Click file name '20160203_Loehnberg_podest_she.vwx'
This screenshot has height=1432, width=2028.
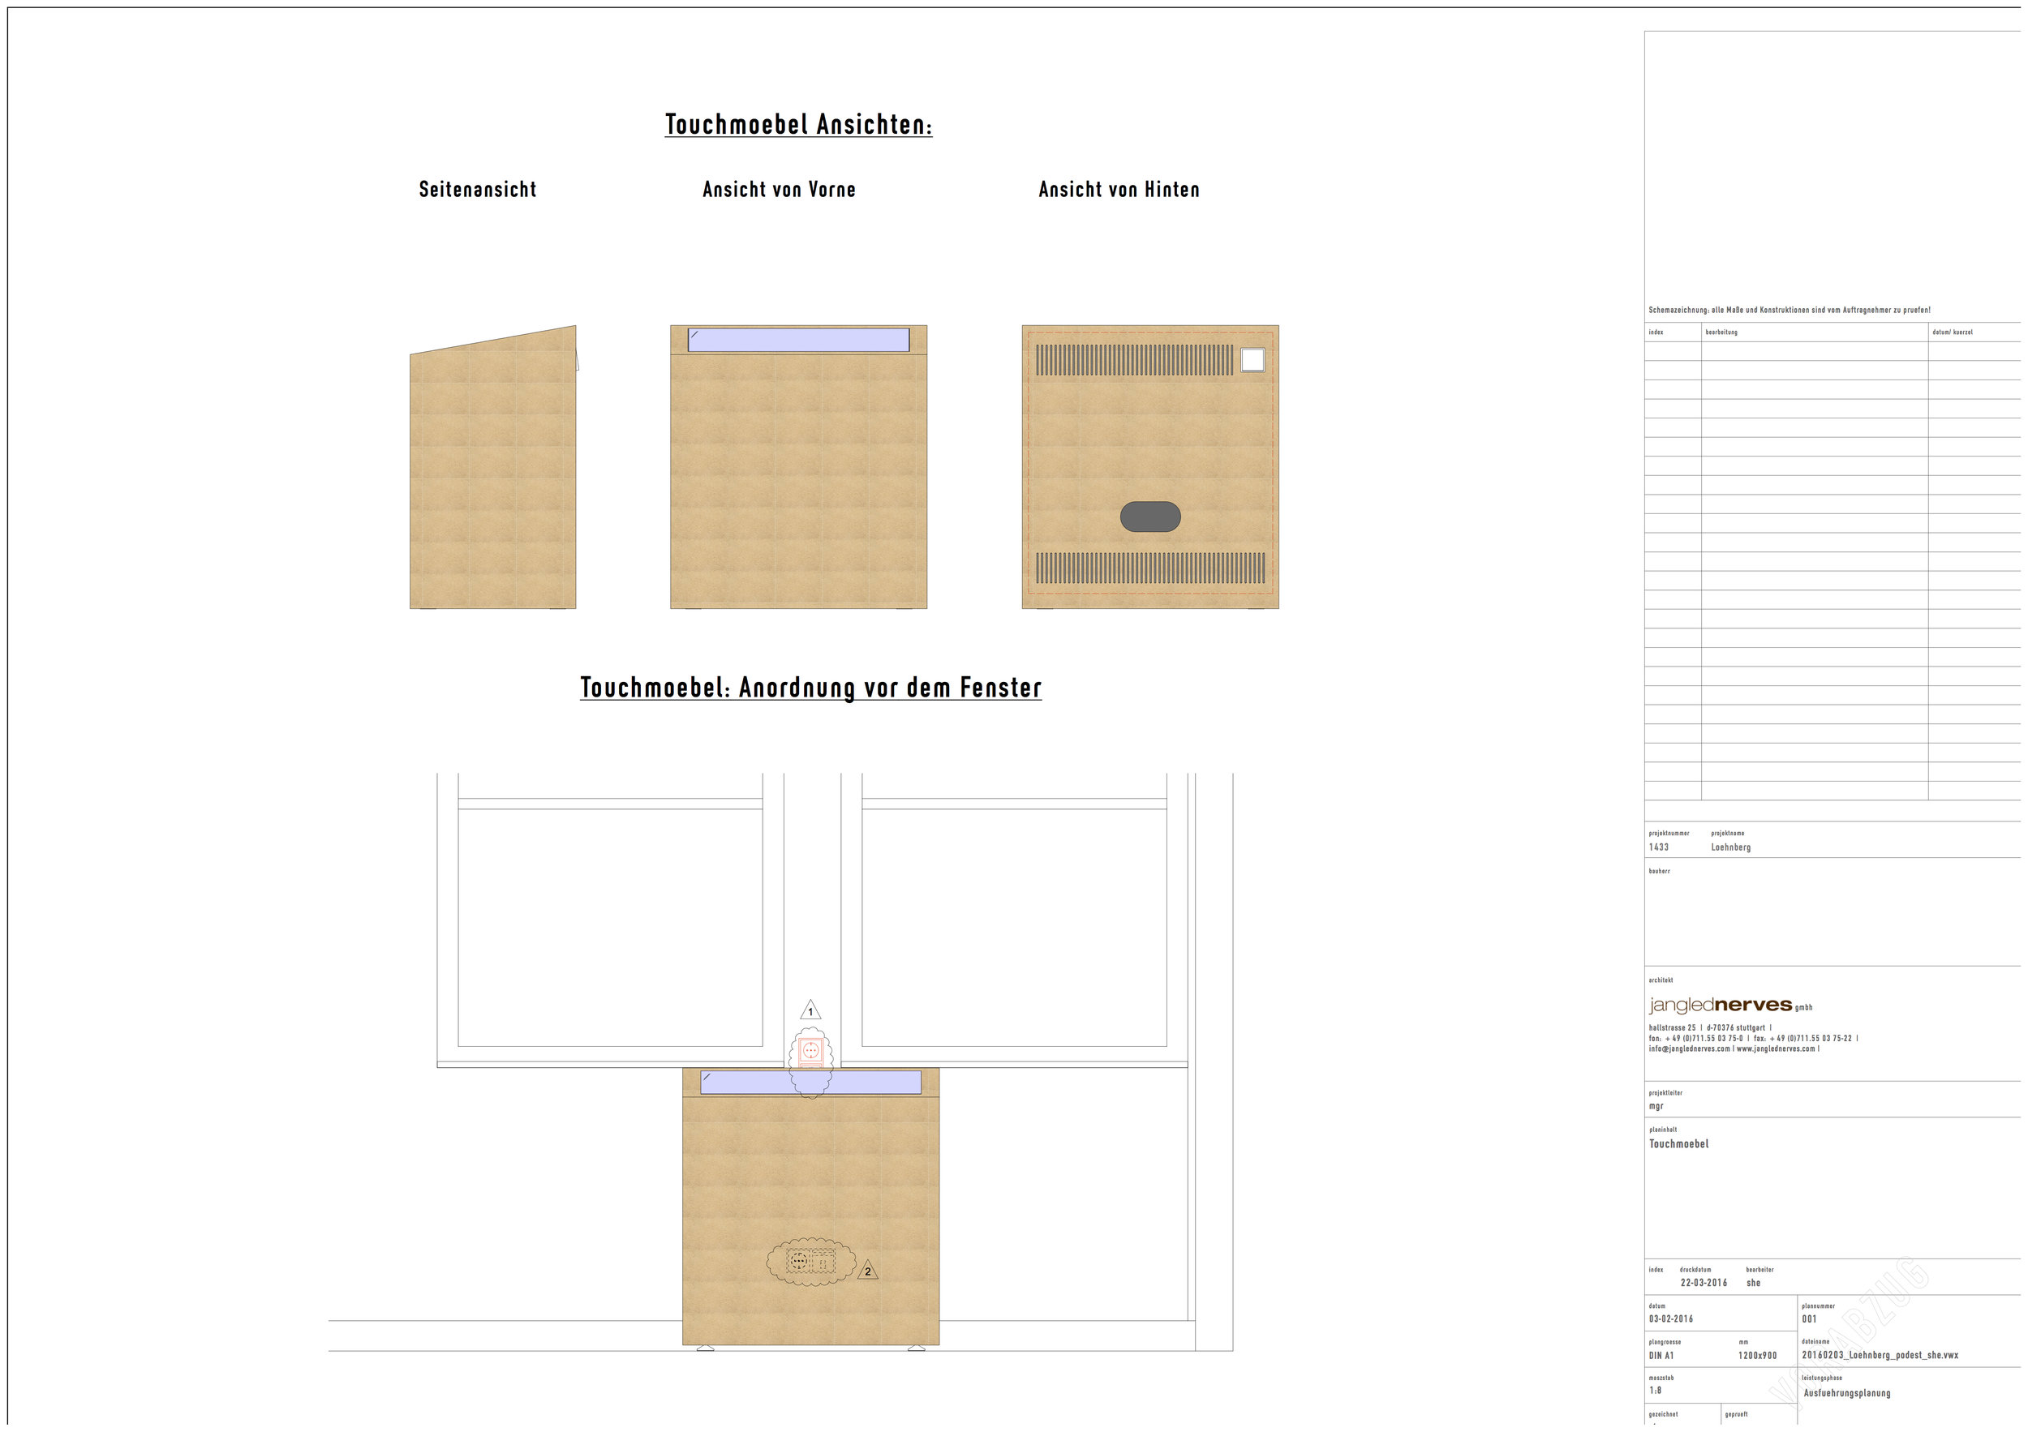pos(1880,1355)
